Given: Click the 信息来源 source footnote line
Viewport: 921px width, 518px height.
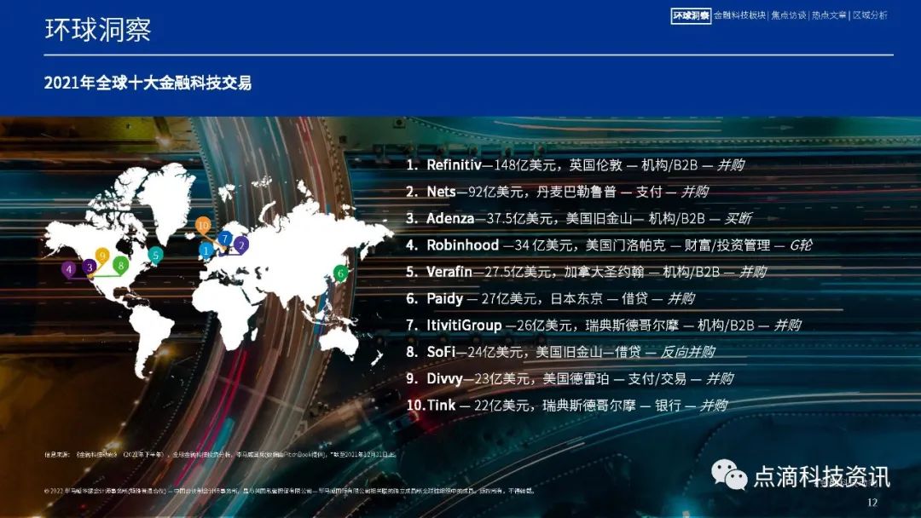Looking at the screenshot, I should tap(220, 455).
